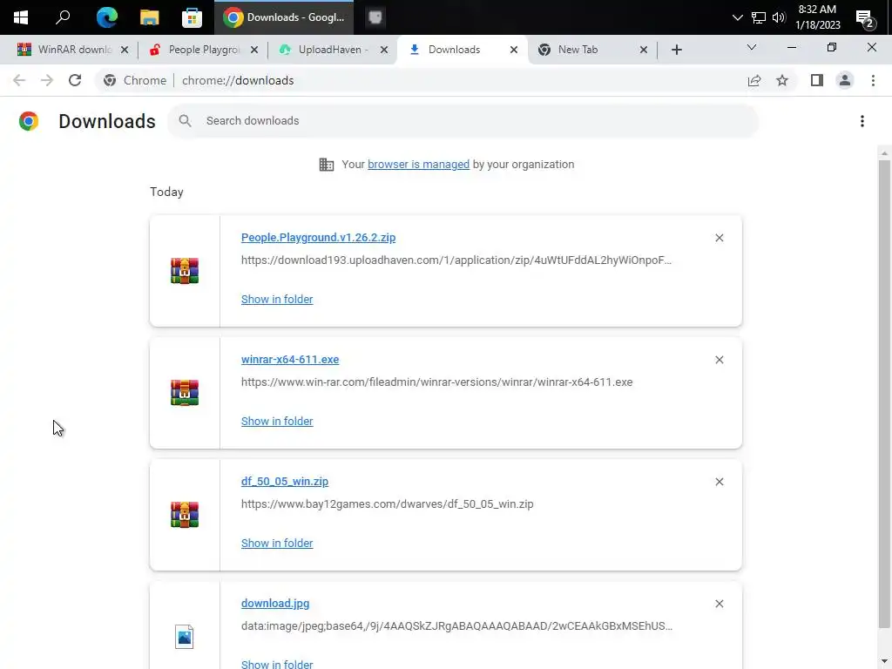
Task: Click image icon of download.jpg
Action: coord(185,637)
